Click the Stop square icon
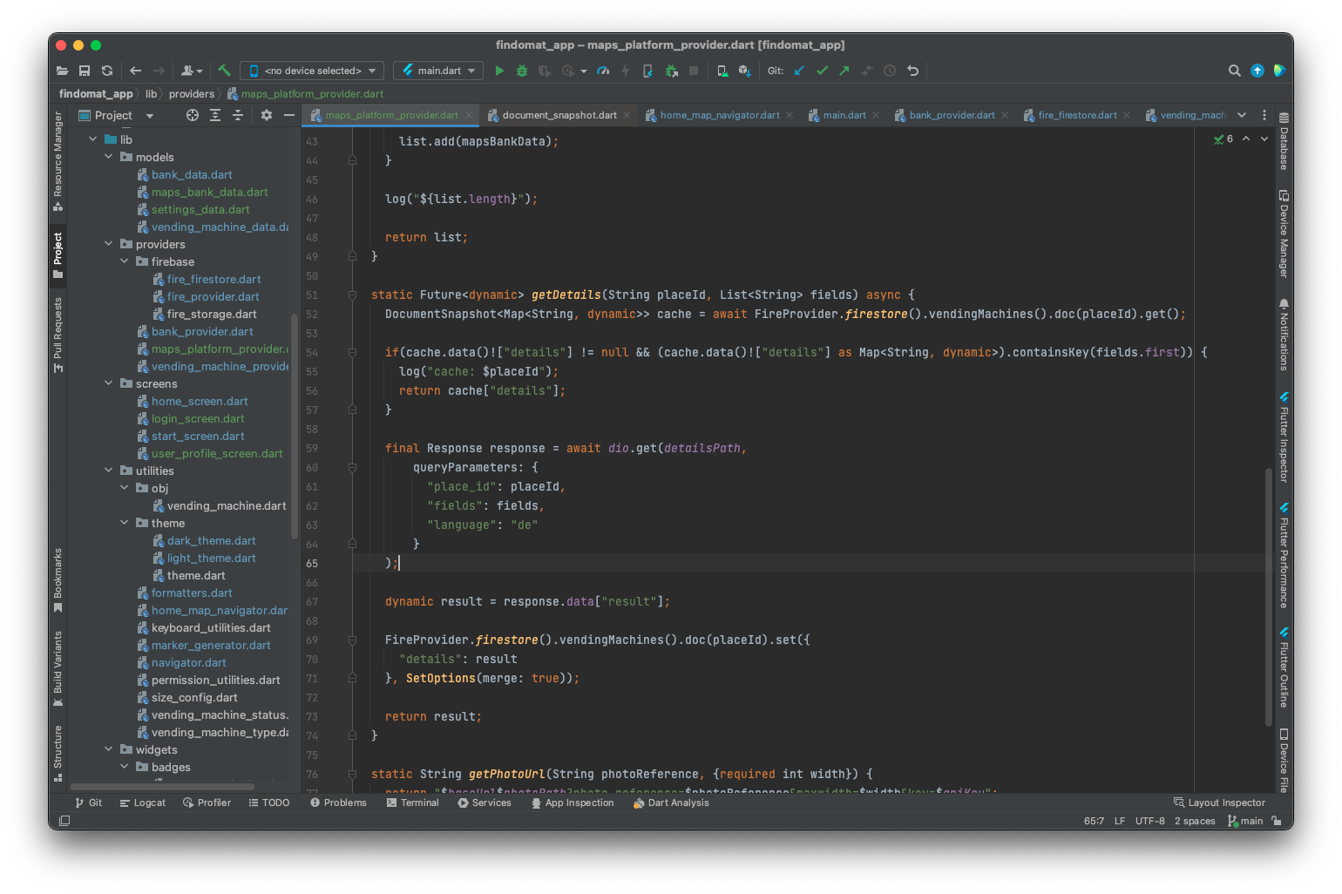Viewport: 1342px width, 894px height. coord(694,71)
